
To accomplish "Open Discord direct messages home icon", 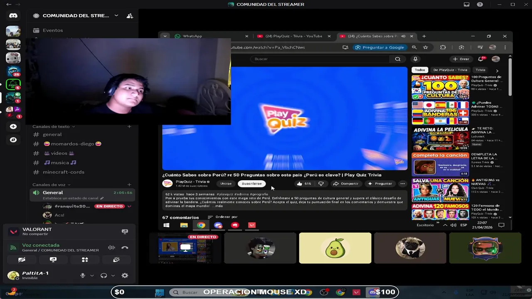I will 13,16.
